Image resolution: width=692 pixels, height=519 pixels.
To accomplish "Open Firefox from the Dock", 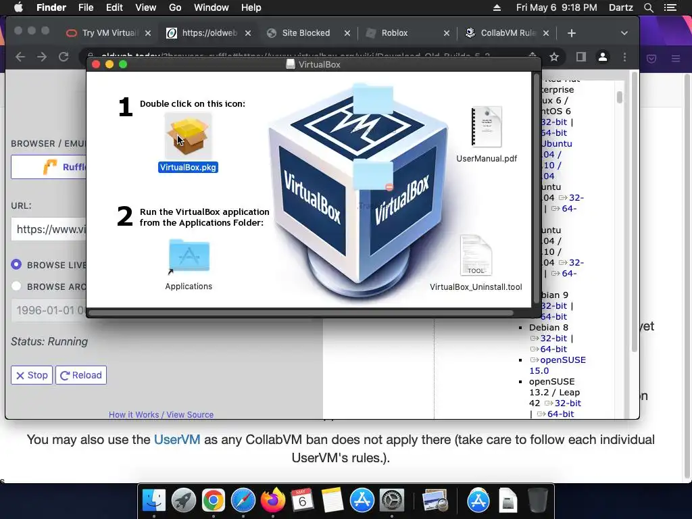I will (x=273, y=501).
